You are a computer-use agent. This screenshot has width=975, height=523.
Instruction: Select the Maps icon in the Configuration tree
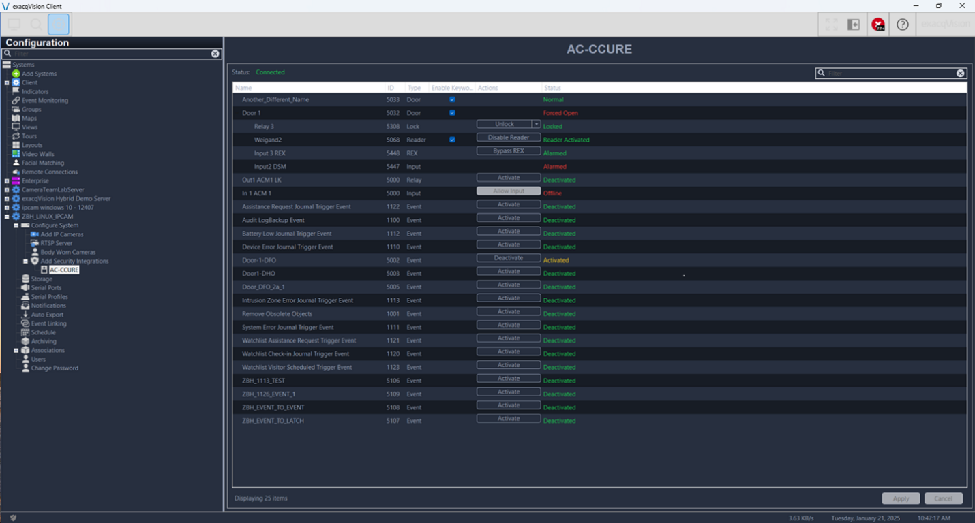coord(16,118)
